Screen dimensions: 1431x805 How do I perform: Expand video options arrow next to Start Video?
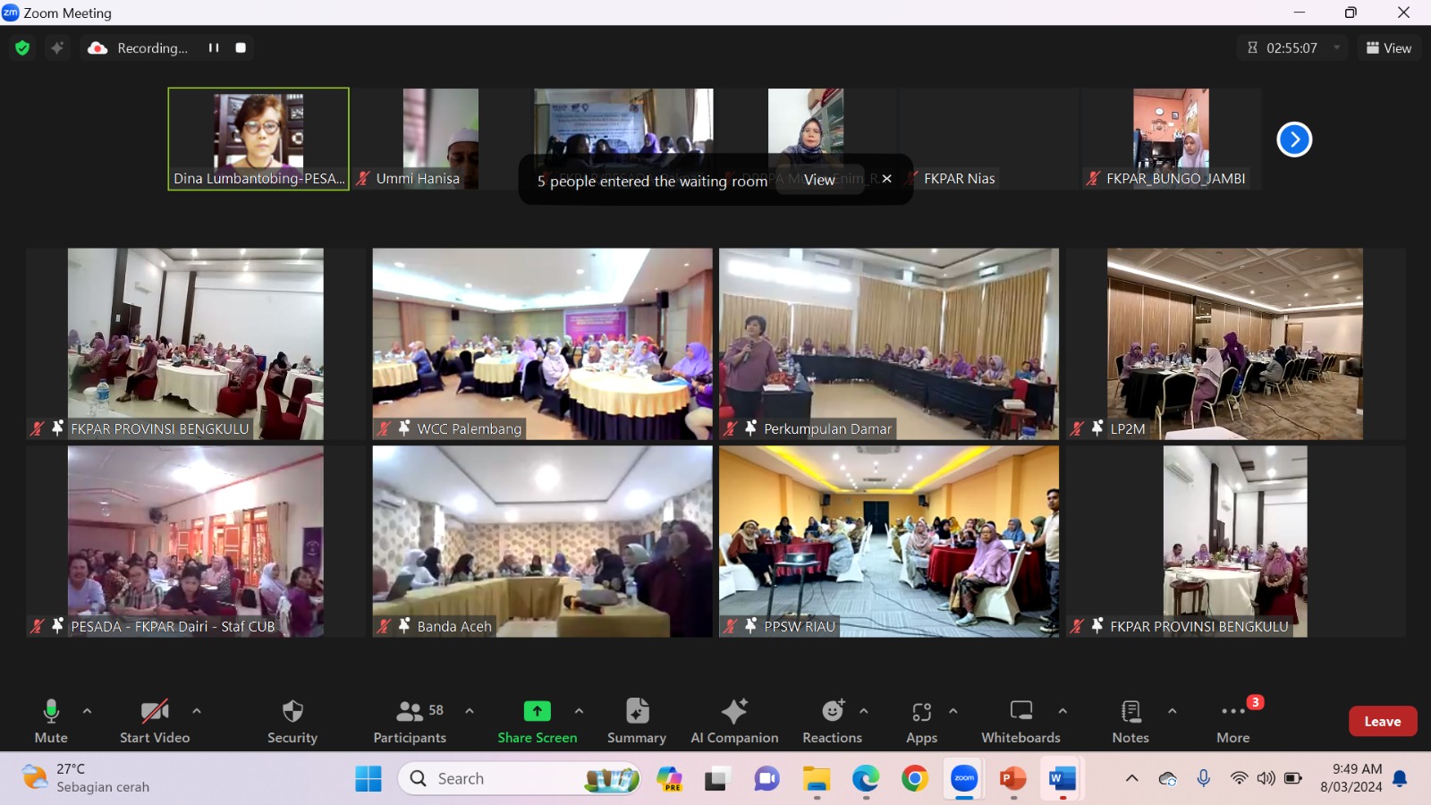[x=197, y=711]
